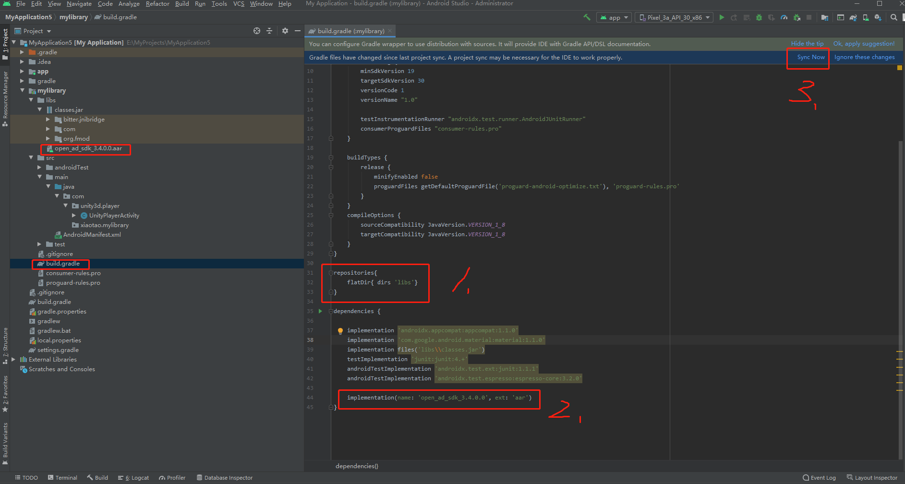Click the Apply Code Changes icon
Image resolution: width=905 pixels, height=484 pixels.
click(747, 17)
